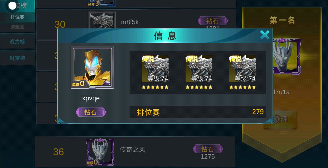Click the 膜拜 worship button
This screenshot has height=168, width=328.
pos(280,120)
